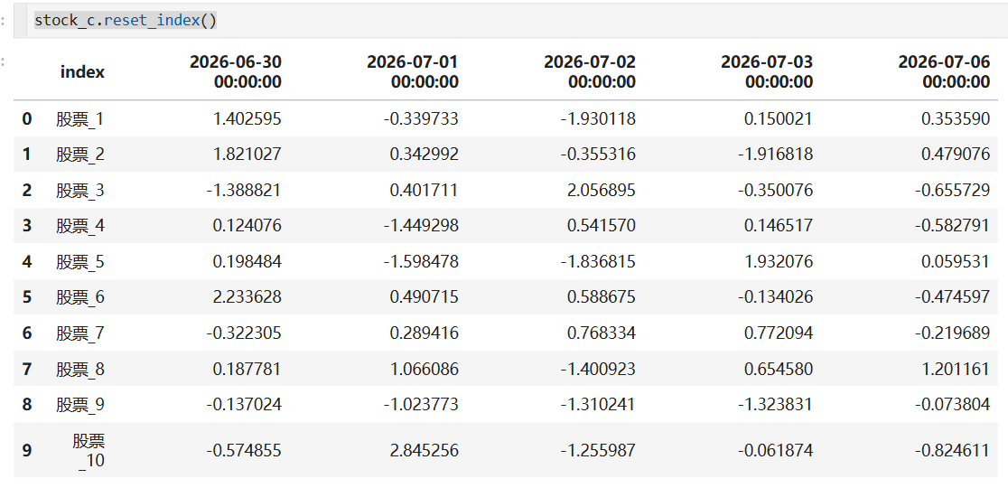Select column header 2026-07-06 00:00:00
Viewport: 1008px width, 488px height.
pyautogui.click(x=944, y=72)
